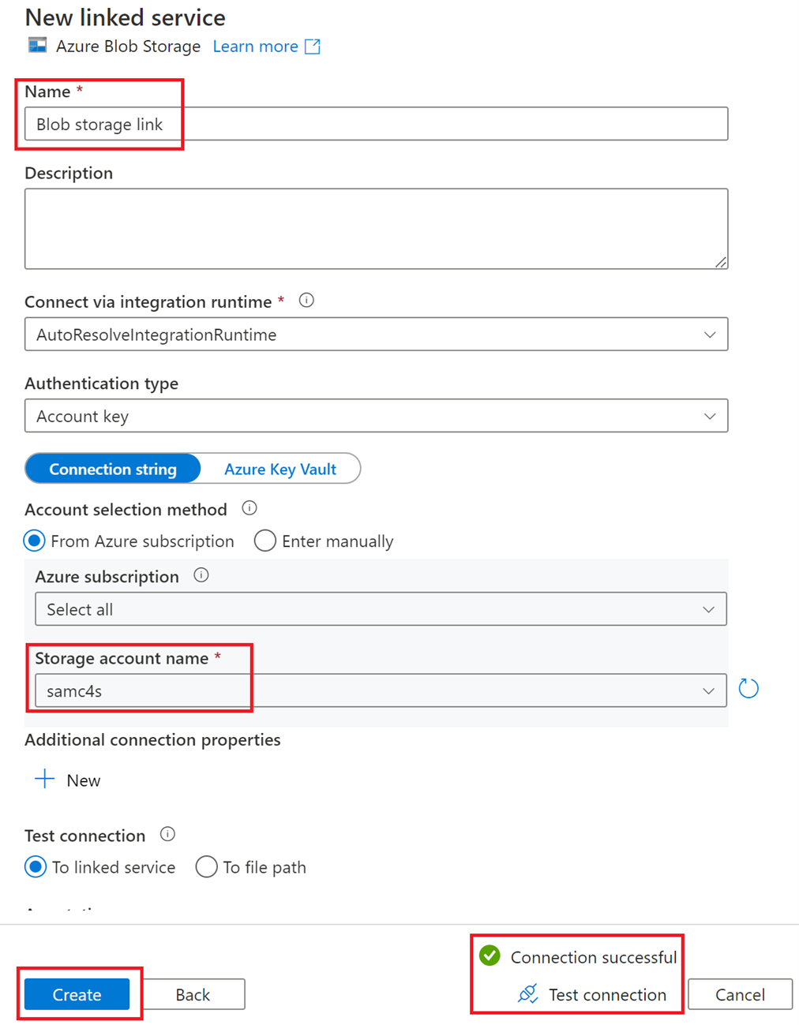Open the integration runtime dropdown
Viewport: 799px width, 1025px height.
coord(377,335)
